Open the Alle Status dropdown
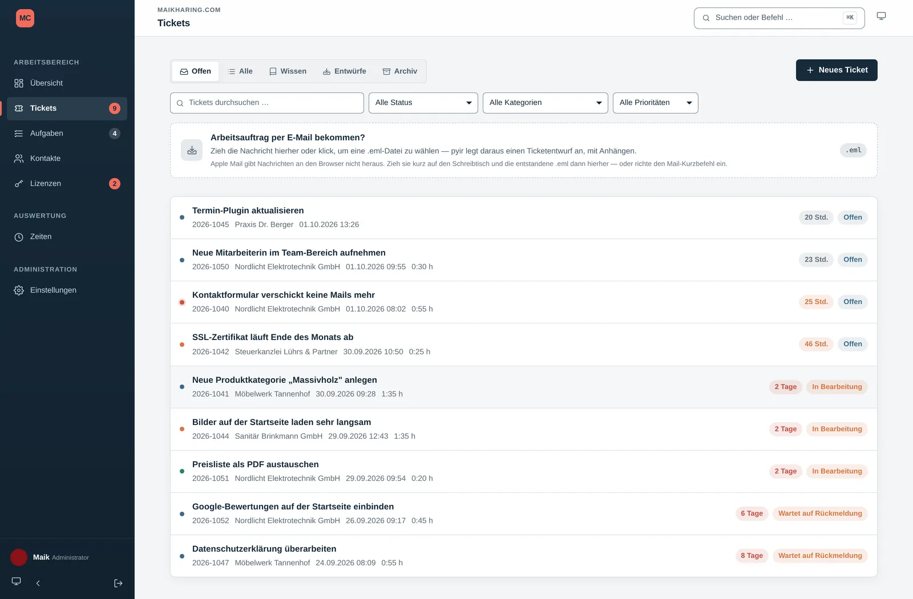This screenshot has height=599, width=913. tap(423, 103)
